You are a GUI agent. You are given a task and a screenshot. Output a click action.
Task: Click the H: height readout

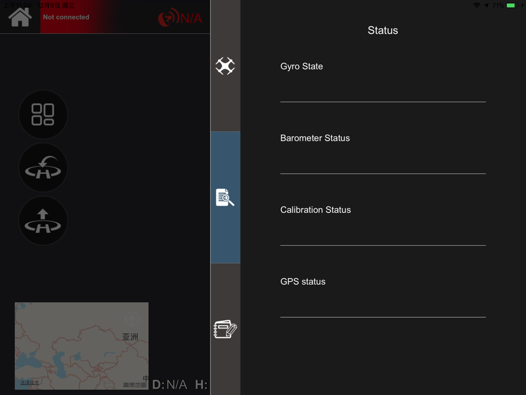tap(201, 384)
